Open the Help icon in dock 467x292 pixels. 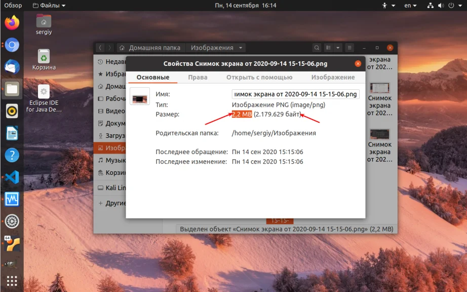(x=12, y=155)
